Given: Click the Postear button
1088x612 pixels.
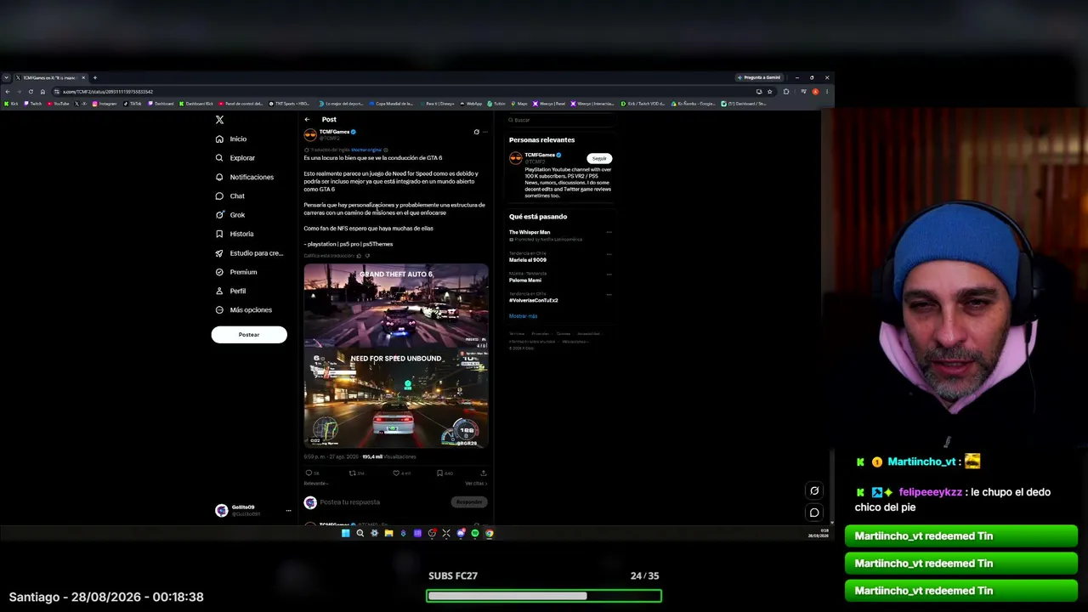Looking at the screenshot, I should coord(249,335).
